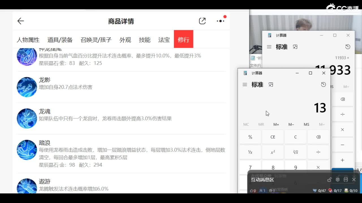Screen dimensions: 362x203
Task: Lock the 互动消息区 panel
Action: coord(329,180)
